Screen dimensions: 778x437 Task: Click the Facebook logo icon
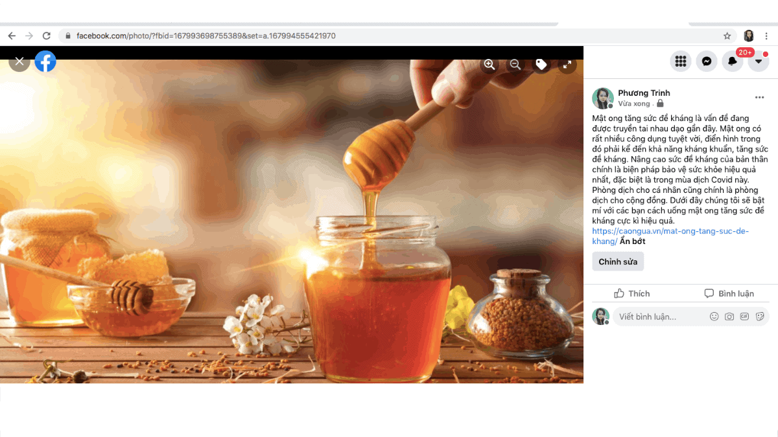[45, 62]
